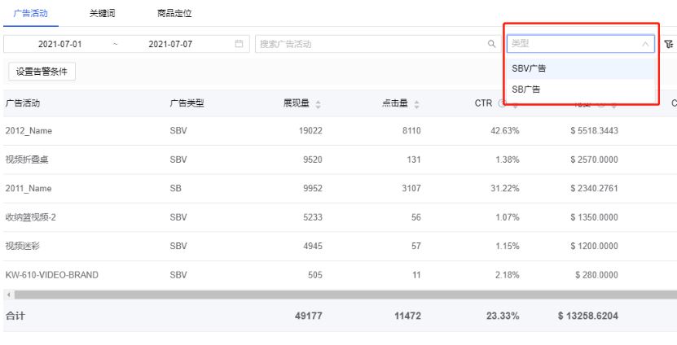Image resolution: width=677 pixels, height=345 pixels.
Task: Switch to 关键词 tab
Action: pyautogui.click(x=103, y=13)
